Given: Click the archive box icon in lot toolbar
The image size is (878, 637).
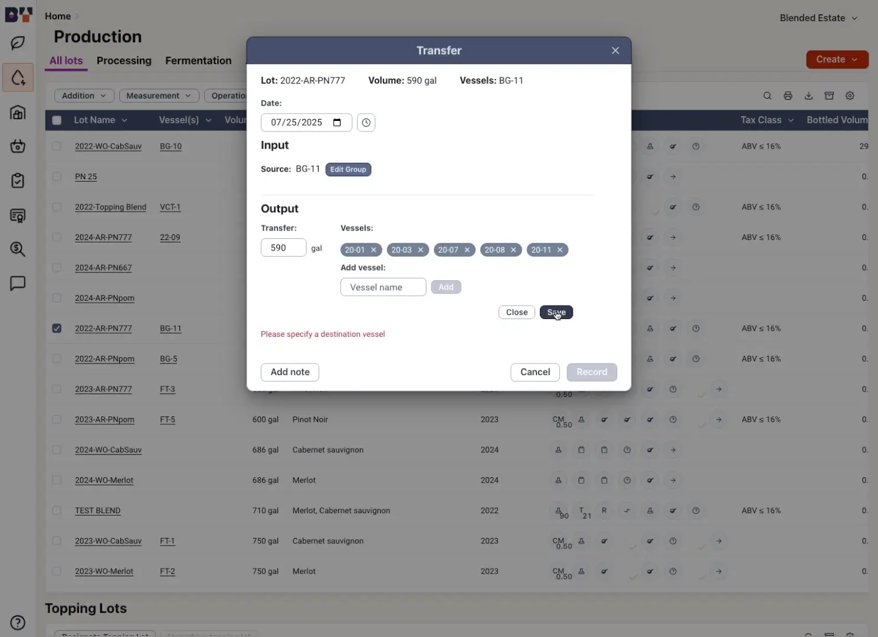Looking at the screenshot, I should [x=829, y=96].
